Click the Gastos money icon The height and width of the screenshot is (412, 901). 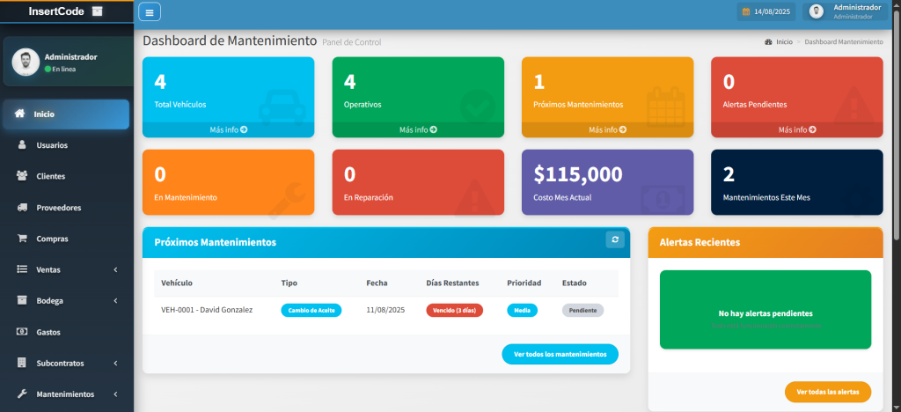22,332
